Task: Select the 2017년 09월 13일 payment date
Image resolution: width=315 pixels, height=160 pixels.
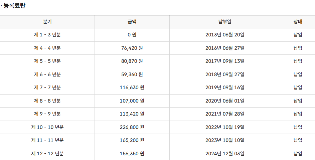Action: (x=225, y=61)
